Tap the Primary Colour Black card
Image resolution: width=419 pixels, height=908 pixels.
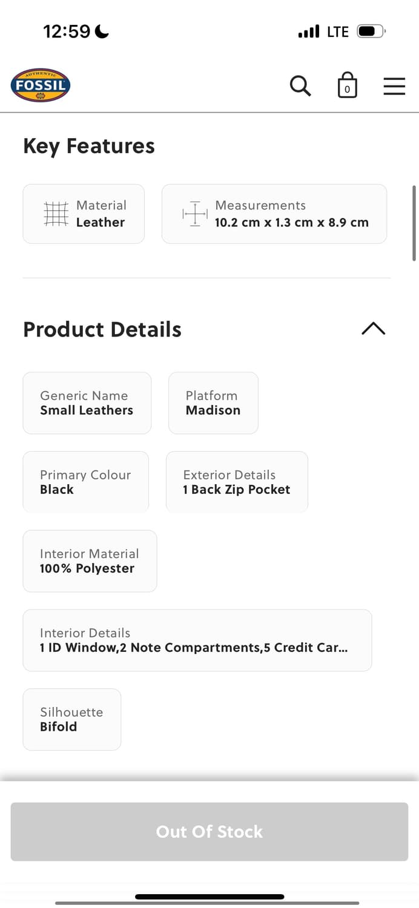[85, 482]
